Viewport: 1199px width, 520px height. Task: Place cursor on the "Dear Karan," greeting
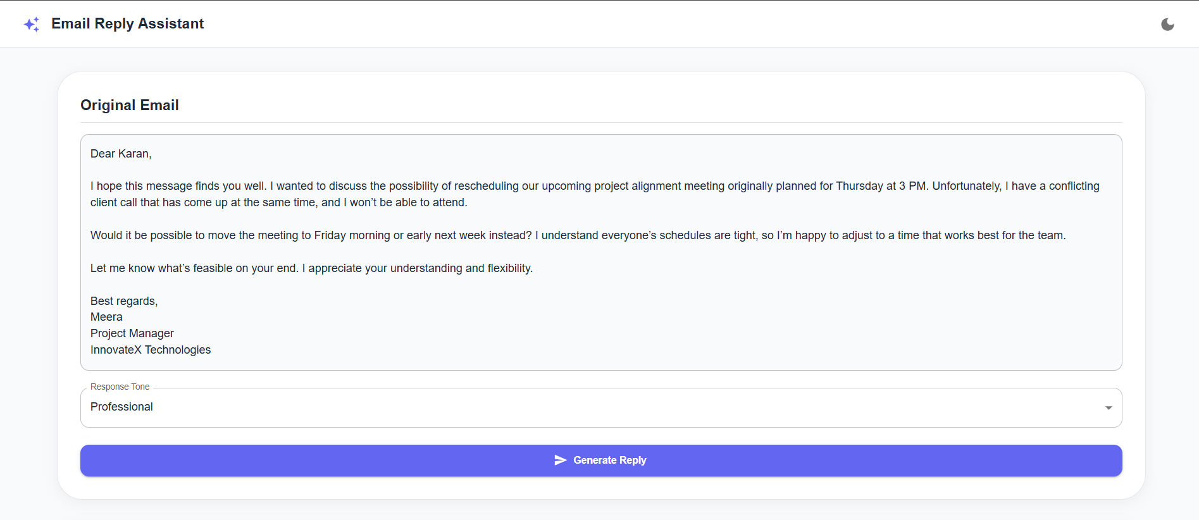pos(121,154)
